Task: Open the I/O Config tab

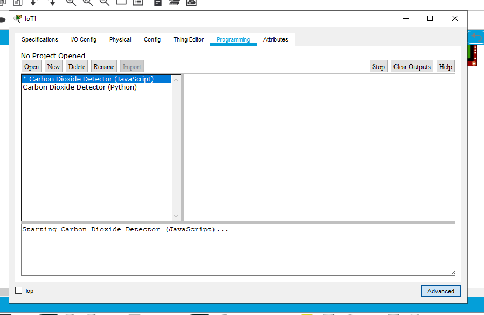Action: (84, 39)
